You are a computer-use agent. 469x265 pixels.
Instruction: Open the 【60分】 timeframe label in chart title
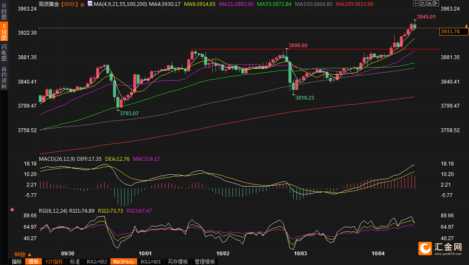click(x=69, y=4)
